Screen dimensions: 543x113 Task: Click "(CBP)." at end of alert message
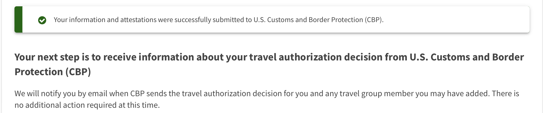(374, 20)
